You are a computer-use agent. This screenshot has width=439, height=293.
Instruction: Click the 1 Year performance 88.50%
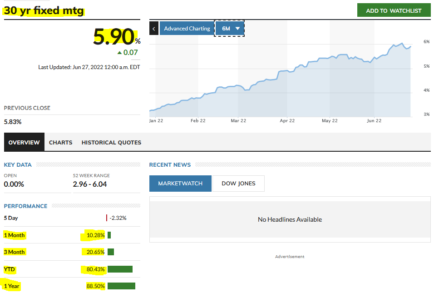point(95,286)
